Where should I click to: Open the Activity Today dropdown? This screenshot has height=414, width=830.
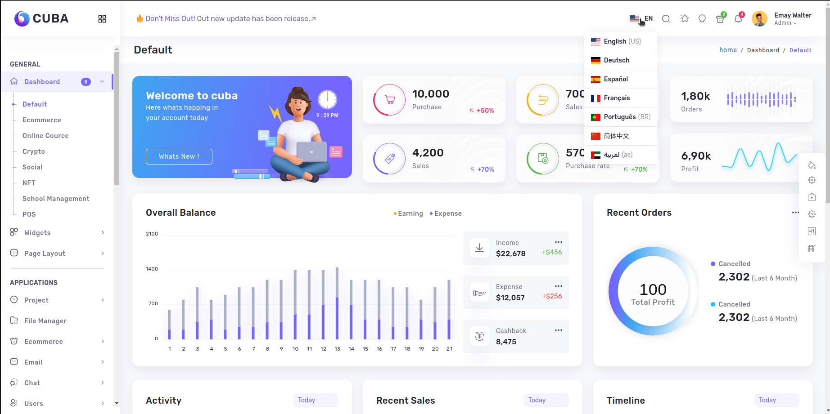pyautogui.click(x=316, y=400)
